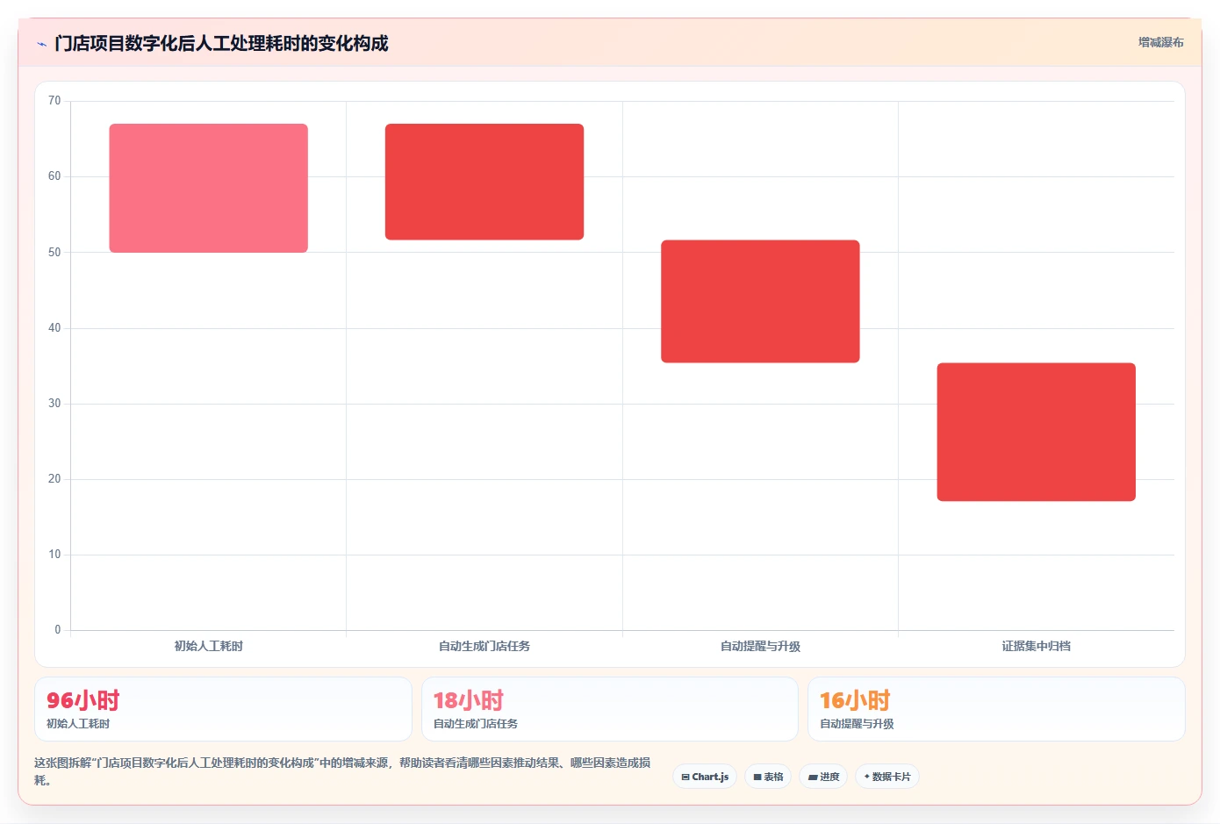The width and height of the screenshot is (1220, 824).
Task: Click the 表格 tag
Action: click(768, 777)
